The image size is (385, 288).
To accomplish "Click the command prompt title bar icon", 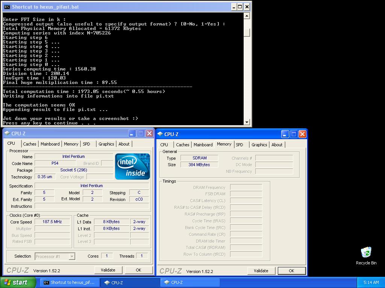I will 7,7.
